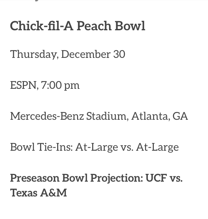Click the word Peach in heading
208x219 pixels.
coord(94,26)
